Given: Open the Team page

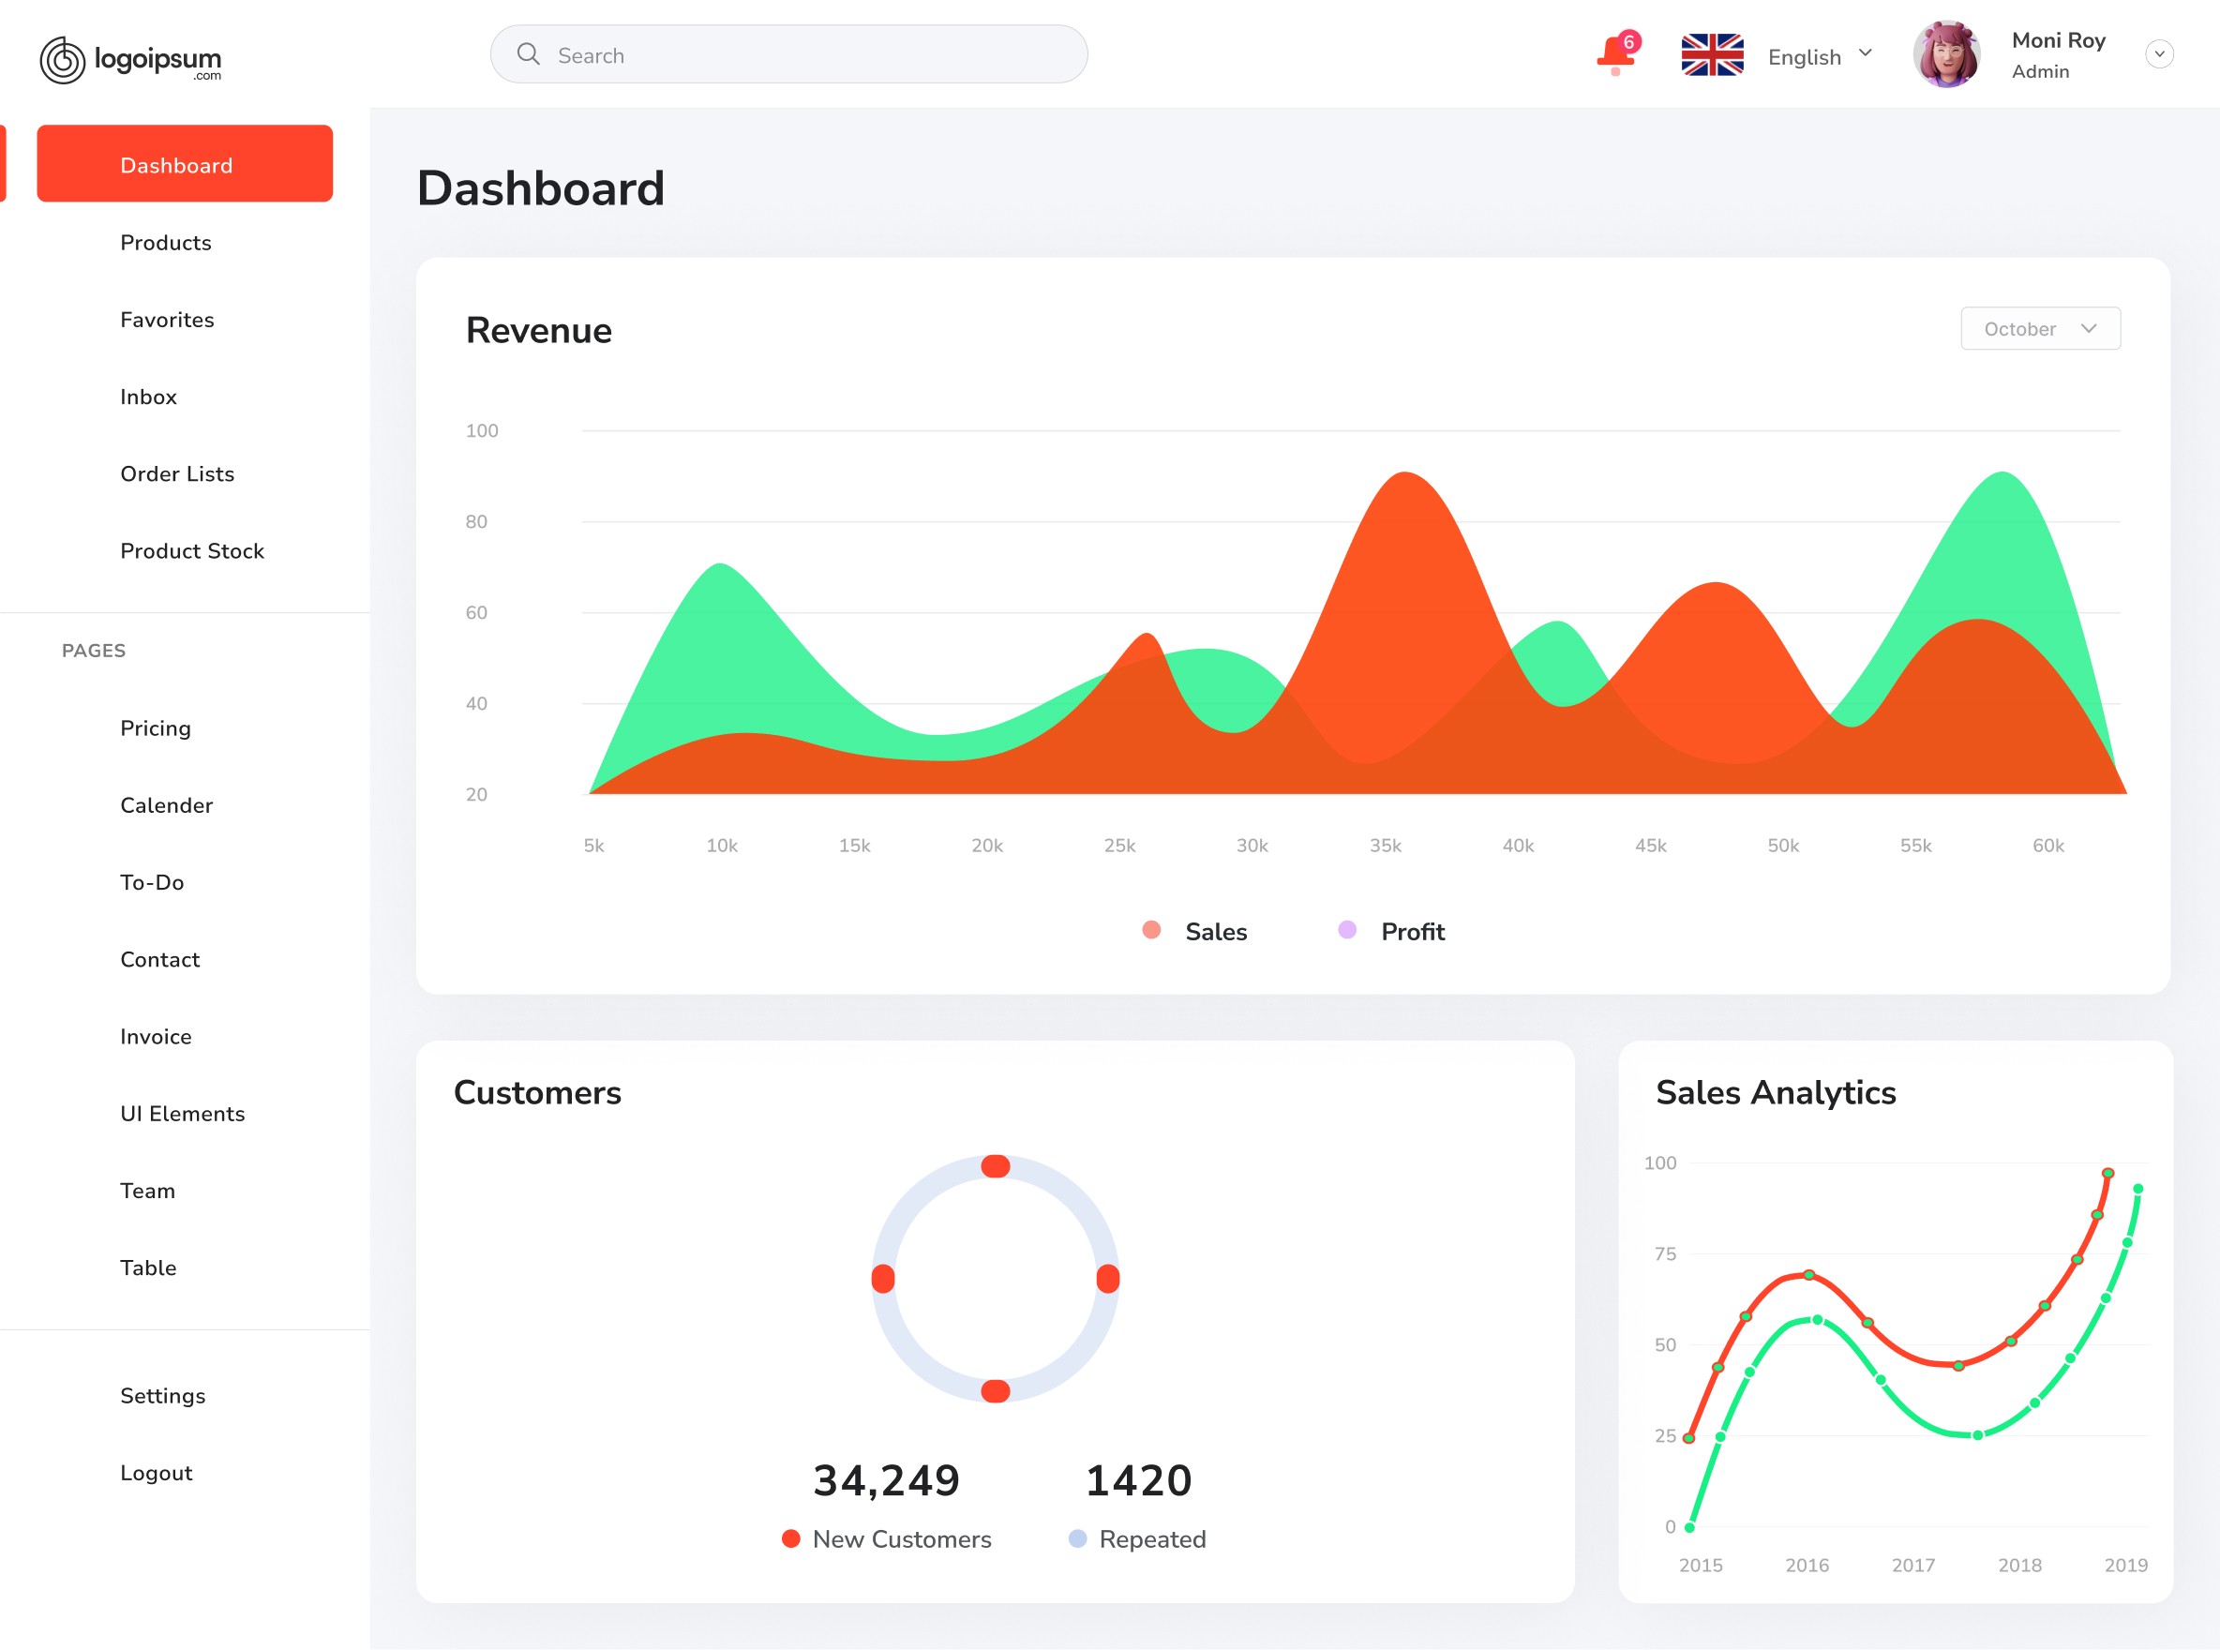Looking at the screenshot, I should [x=148, y=1191].
